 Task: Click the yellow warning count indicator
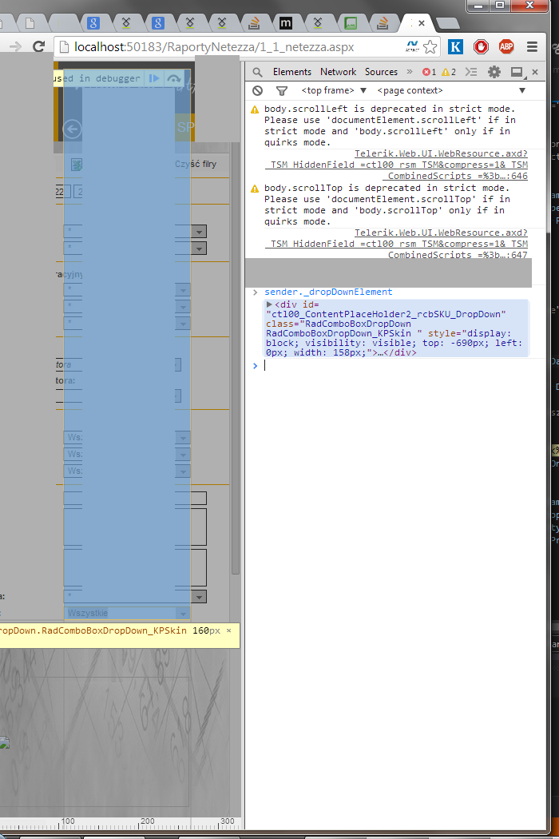(x=448, y=72)
